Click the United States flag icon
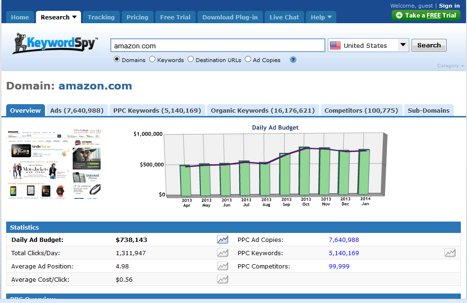Screen dimensions: 467x303 (335, 45)
